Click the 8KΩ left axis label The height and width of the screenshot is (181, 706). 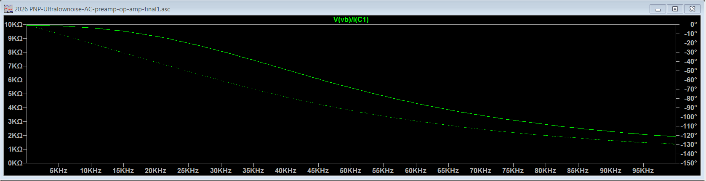pyautogui.click(x=15, y=52)
